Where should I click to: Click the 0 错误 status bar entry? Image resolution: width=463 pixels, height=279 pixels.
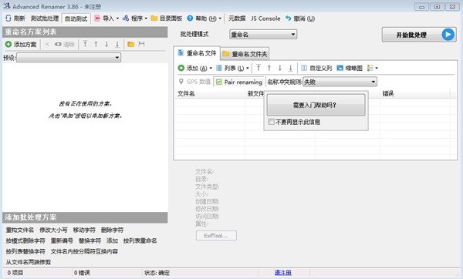point(82,273)
